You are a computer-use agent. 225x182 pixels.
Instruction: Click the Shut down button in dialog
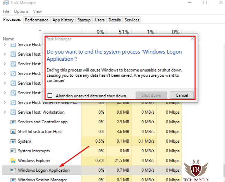click(151, 95)
